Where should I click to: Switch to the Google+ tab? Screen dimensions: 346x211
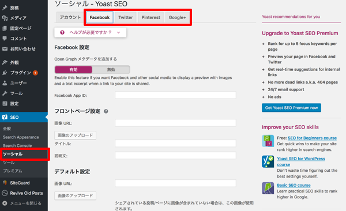177,17
